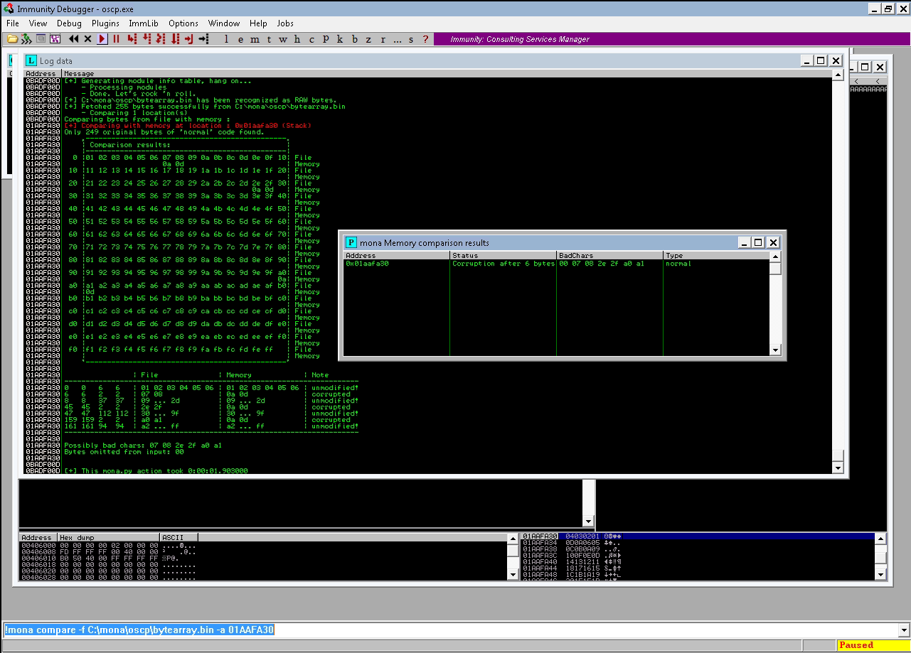This screenshot has height=653, width=911.
Task: Open the Options menu
Action: pos(183,23)
